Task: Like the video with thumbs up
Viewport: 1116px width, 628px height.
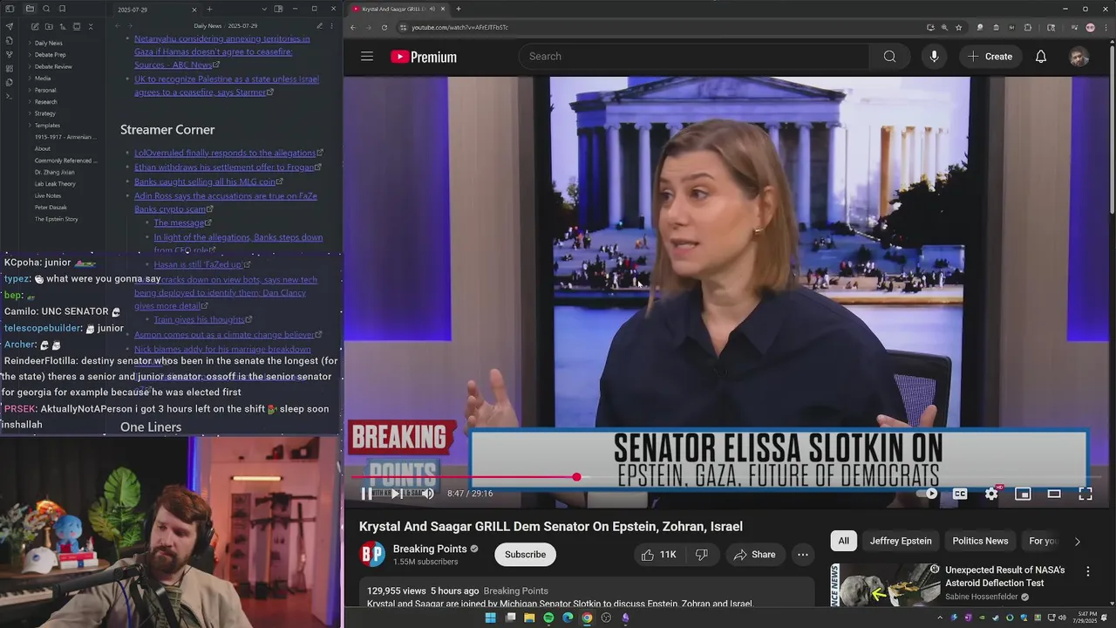Action: click(x=658, y=555)
